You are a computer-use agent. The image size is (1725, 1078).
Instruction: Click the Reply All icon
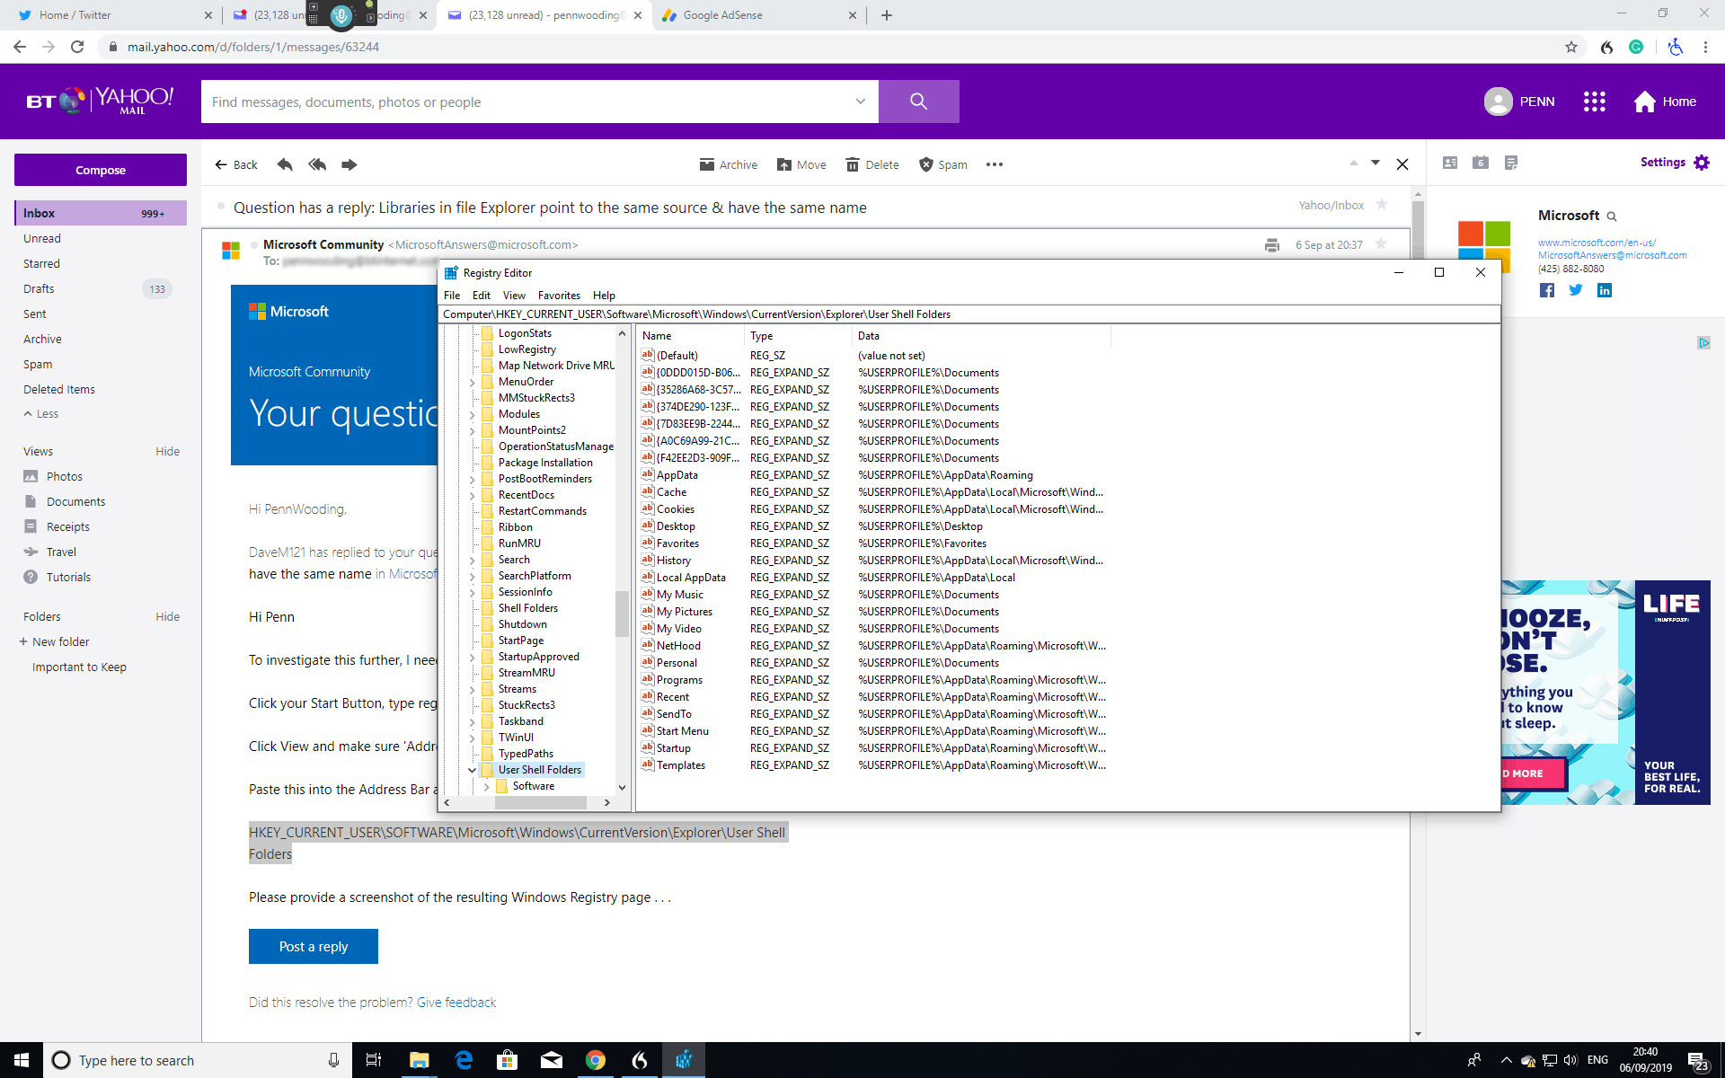(317, 164)
